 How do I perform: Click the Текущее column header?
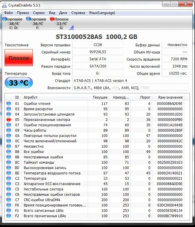98,97
